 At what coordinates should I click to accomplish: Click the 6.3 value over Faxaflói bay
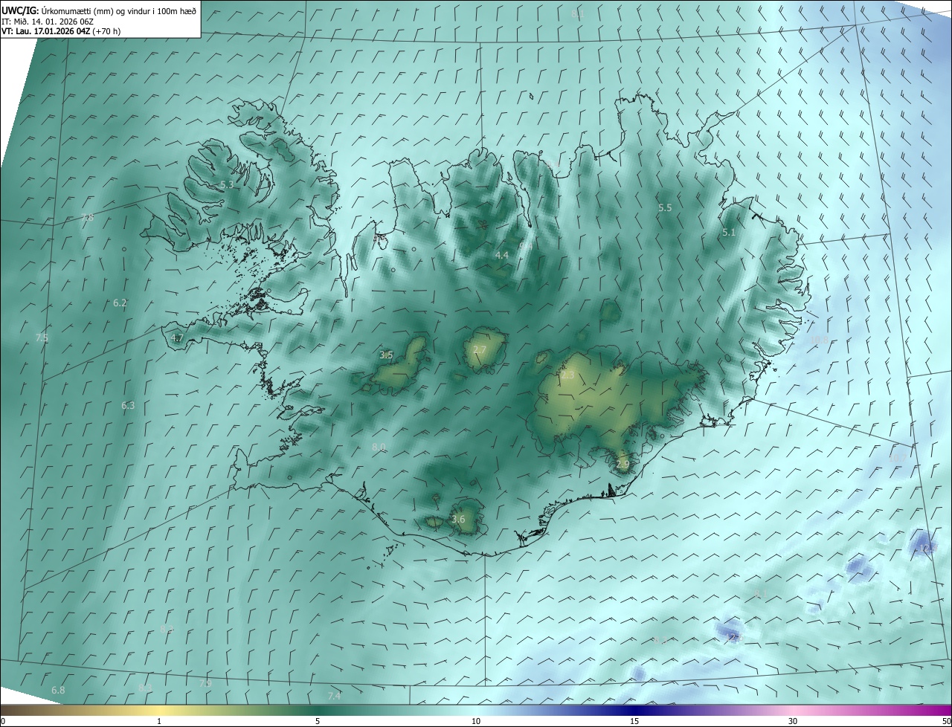point(128,405)
